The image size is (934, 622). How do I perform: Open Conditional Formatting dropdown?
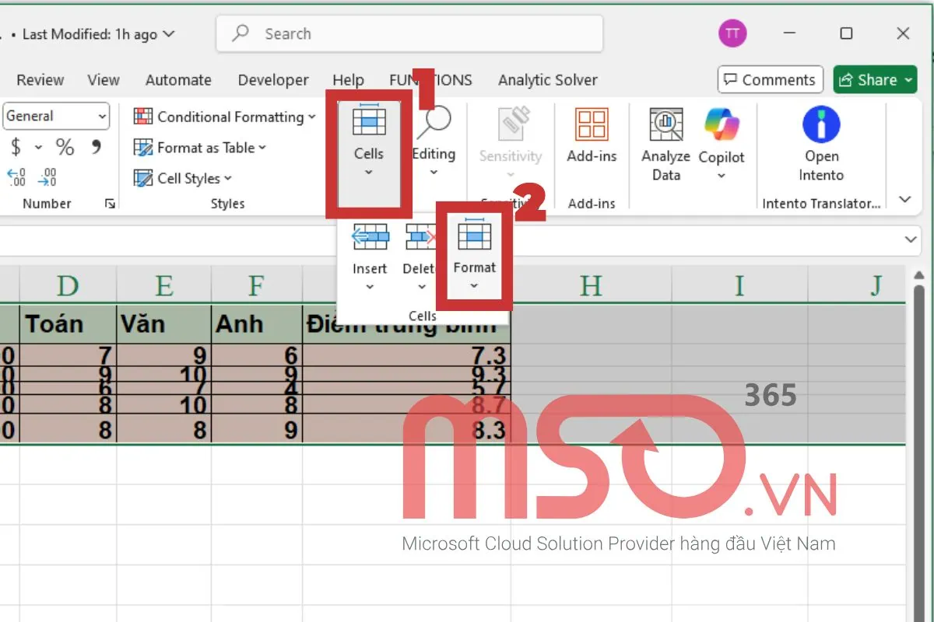coord(225,117)
